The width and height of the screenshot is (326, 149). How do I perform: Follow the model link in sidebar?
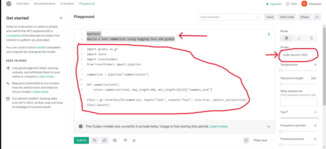click(x=41, y=47)
